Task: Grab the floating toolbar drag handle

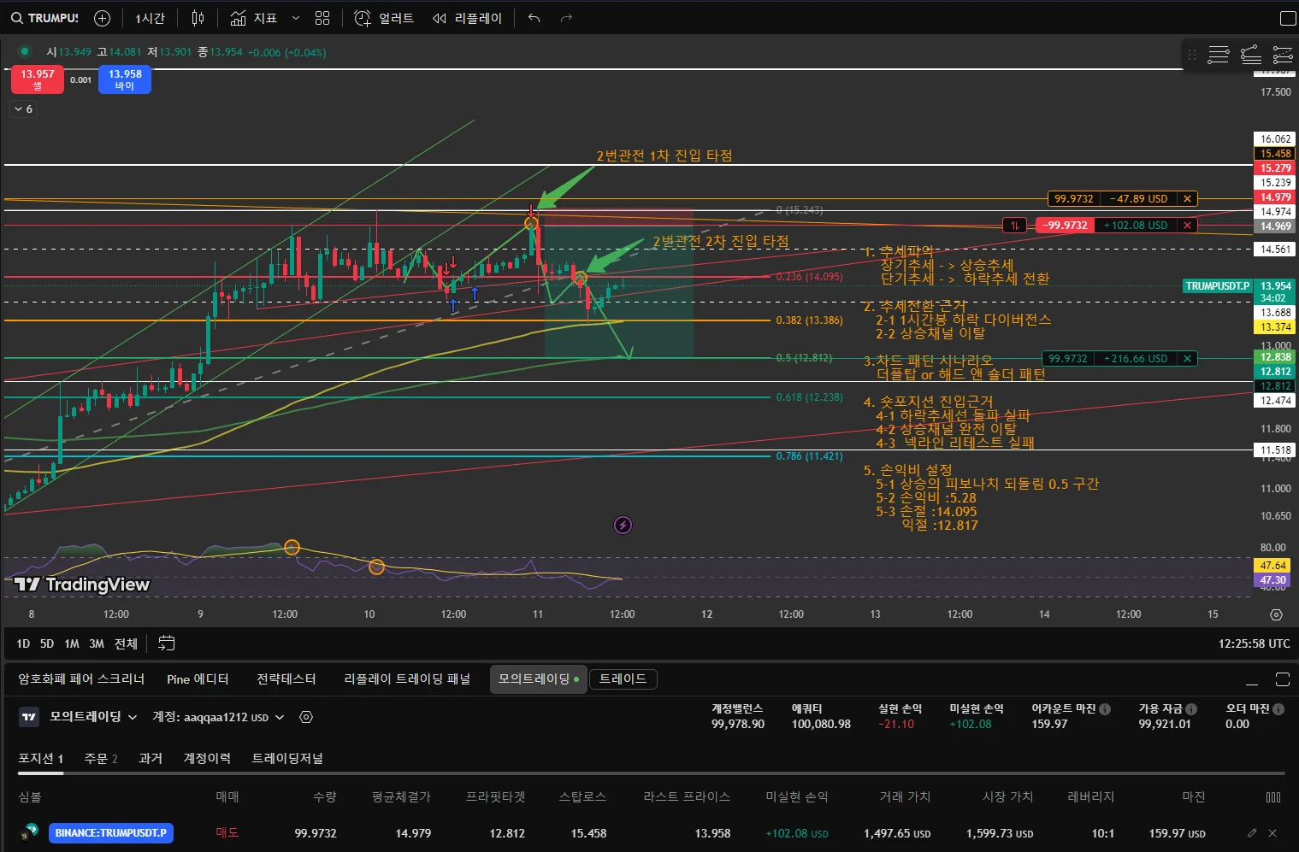Action: (x=1191, y=56)
